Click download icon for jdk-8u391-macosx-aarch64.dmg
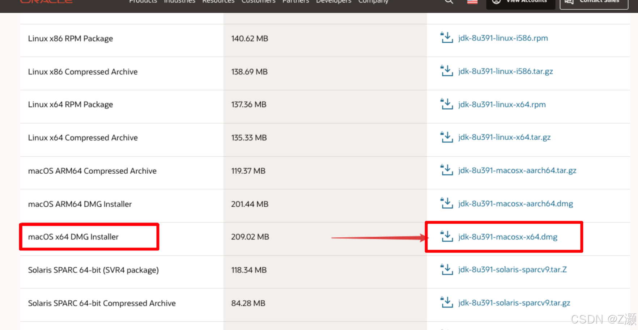Screen dimensions: 638x330 (x=447, y=203)
